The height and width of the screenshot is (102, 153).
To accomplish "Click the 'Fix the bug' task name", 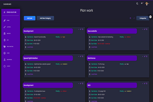I will pos(101,64).
